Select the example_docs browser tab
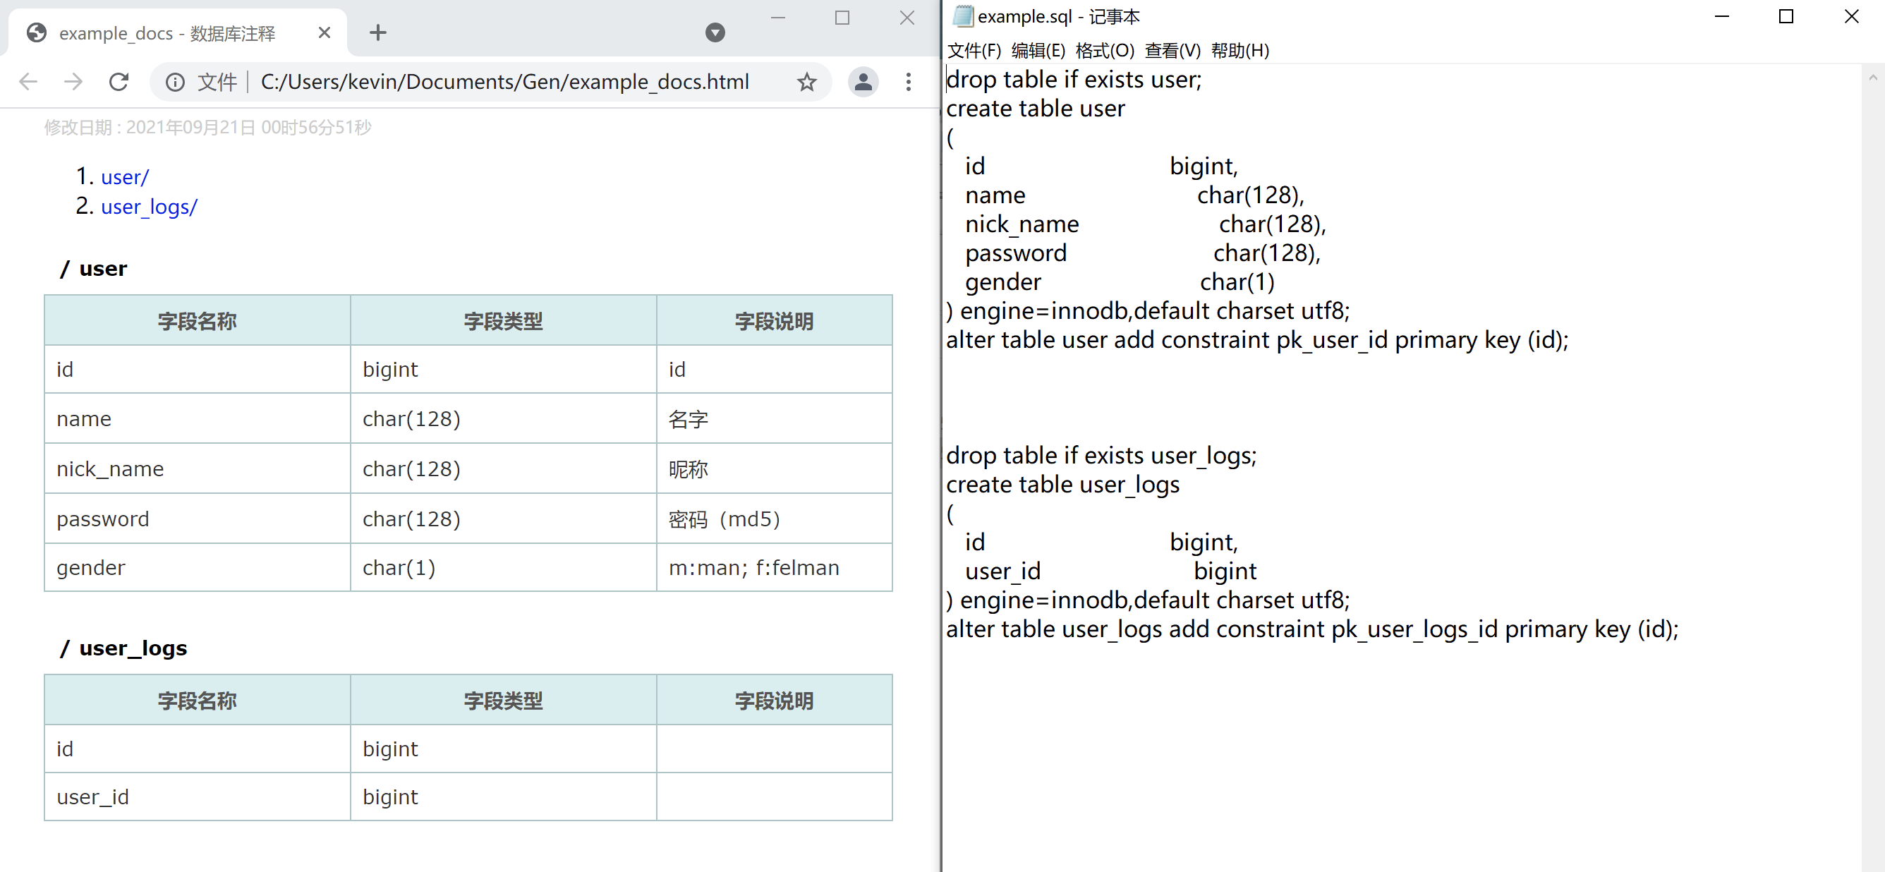Screen dimensions: 1885x872 pos(166,33)
